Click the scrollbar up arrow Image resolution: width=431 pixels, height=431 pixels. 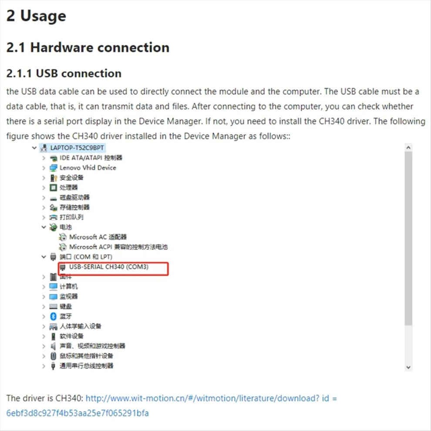[408, 148]
